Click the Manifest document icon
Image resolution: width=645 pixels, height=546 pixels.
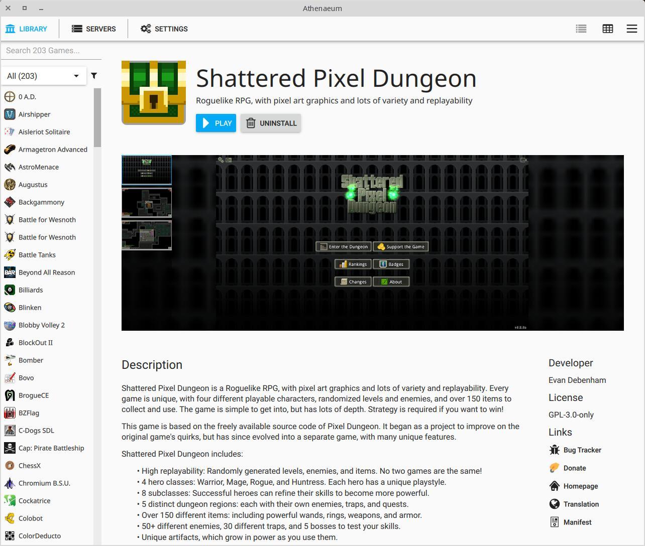click(x=555, y=522)
